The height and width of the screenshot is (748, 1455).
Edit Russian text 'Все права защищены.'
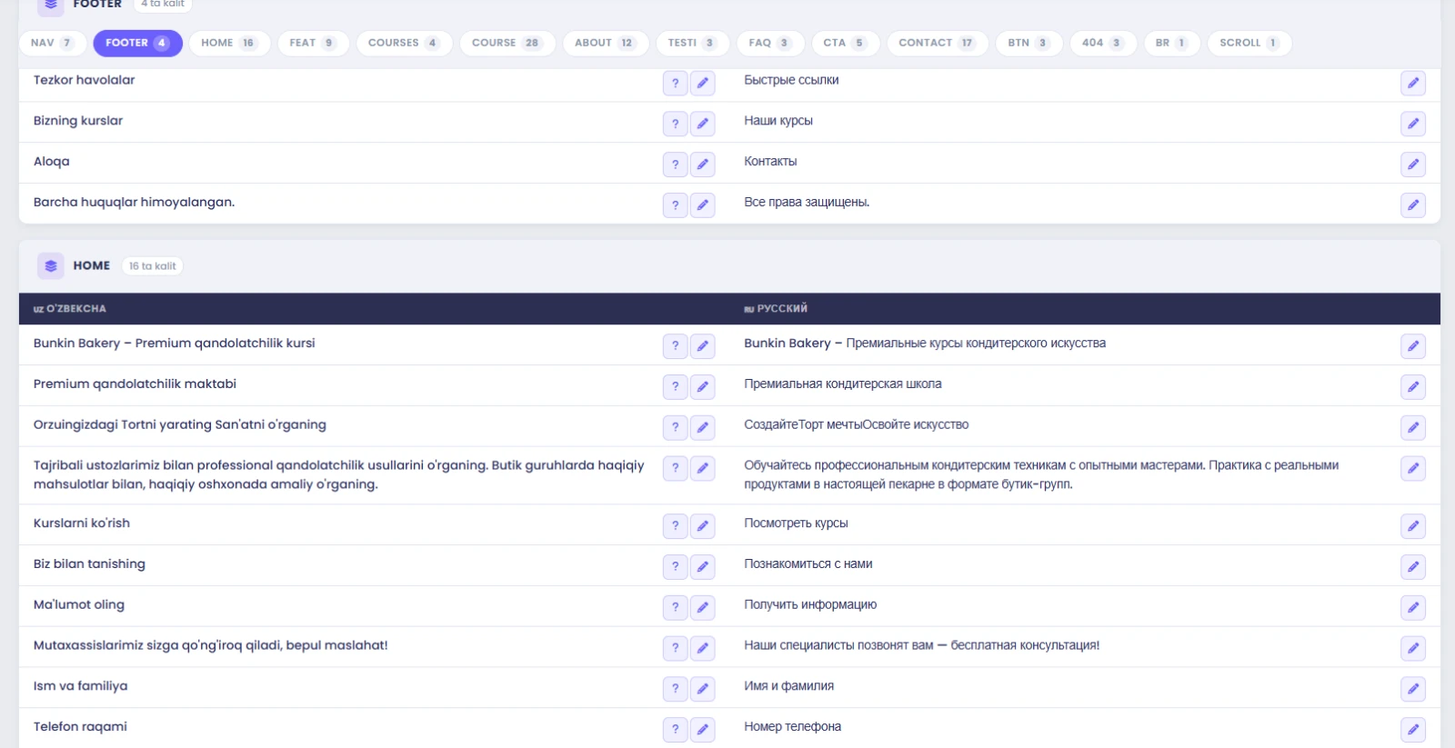point(1412,205)
